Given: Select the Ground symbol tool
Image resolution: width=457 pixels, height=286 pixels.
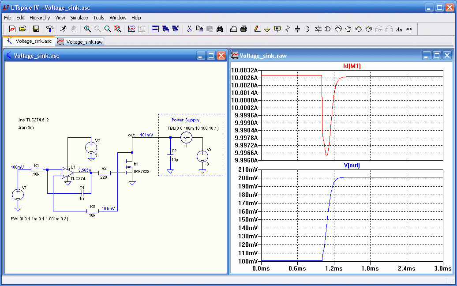Looking at the screenshot, I should [267, 29].
